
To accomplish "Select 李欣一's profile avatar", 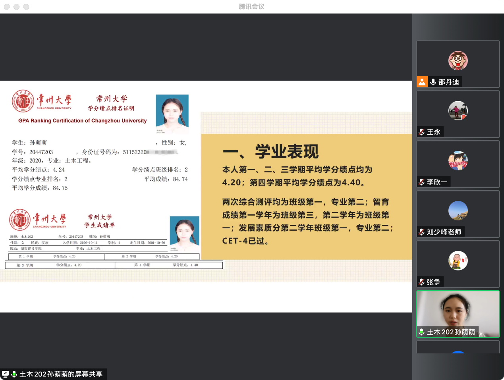I will [x=458, y=161].
